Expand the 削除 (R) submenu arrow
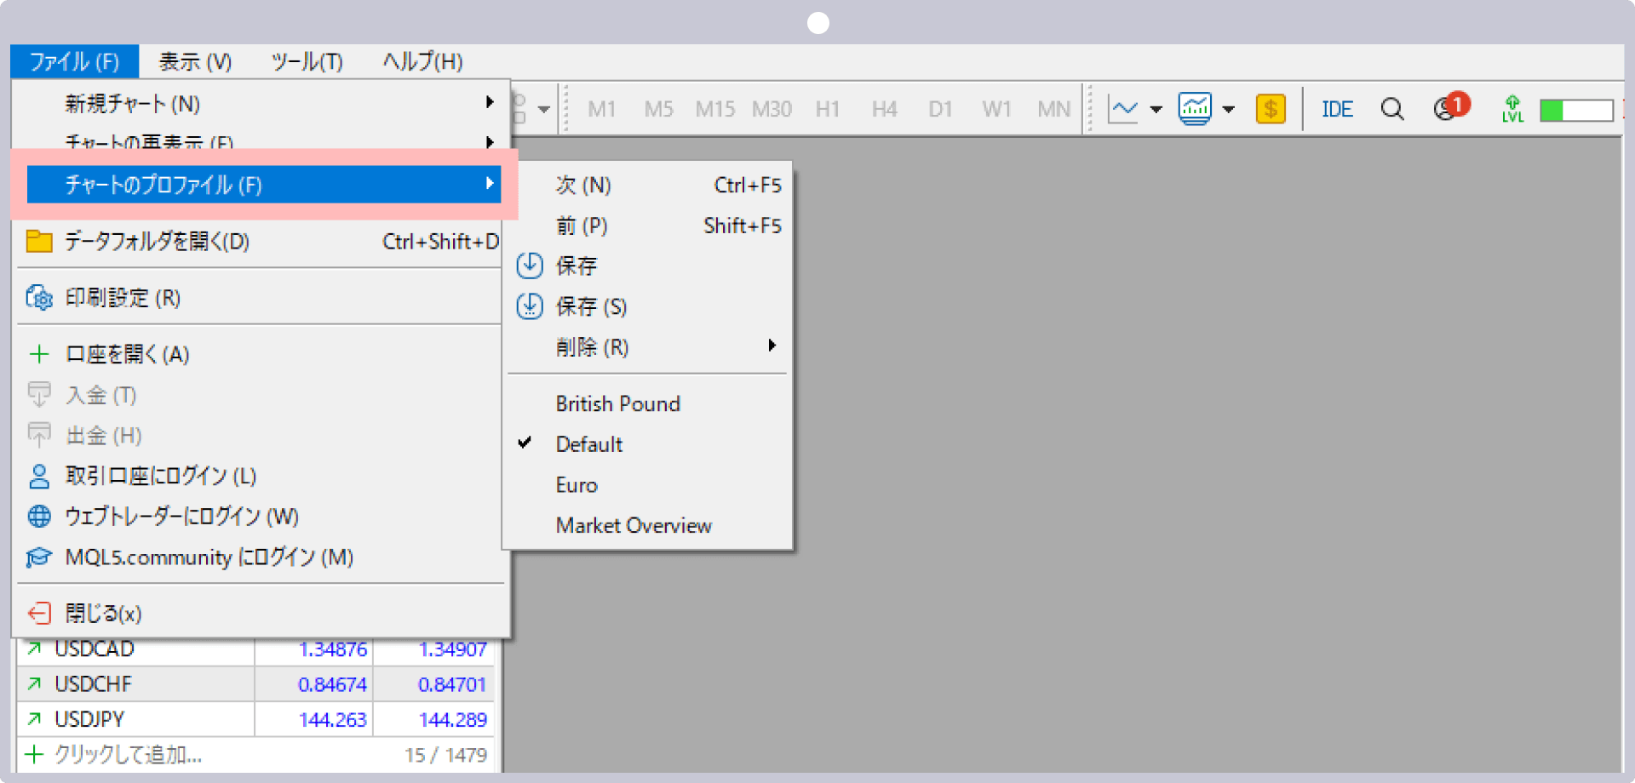1635x783 pixels. coord(772,346)
